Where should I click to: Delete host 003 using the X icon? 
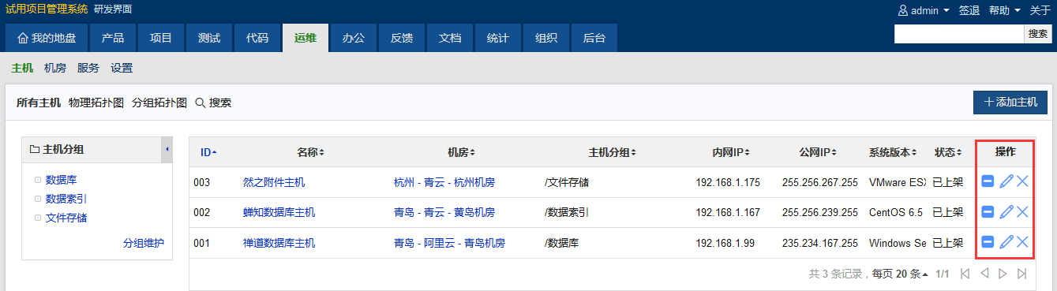1022,182
